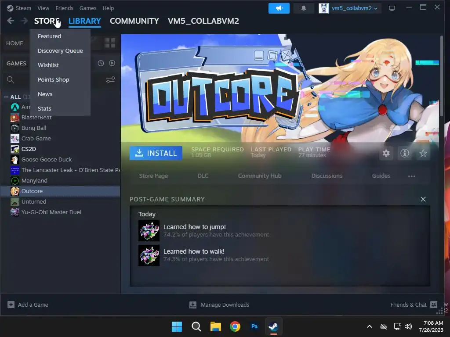
Task: Click the Steam logo icon in the menu bar
Action: tap(10, 8)
